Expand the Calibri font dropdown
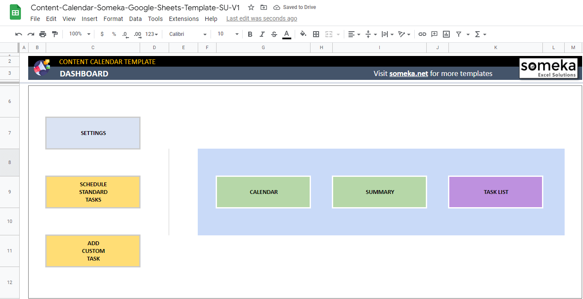Screen dimensions: 583x299 pos(187,34)
